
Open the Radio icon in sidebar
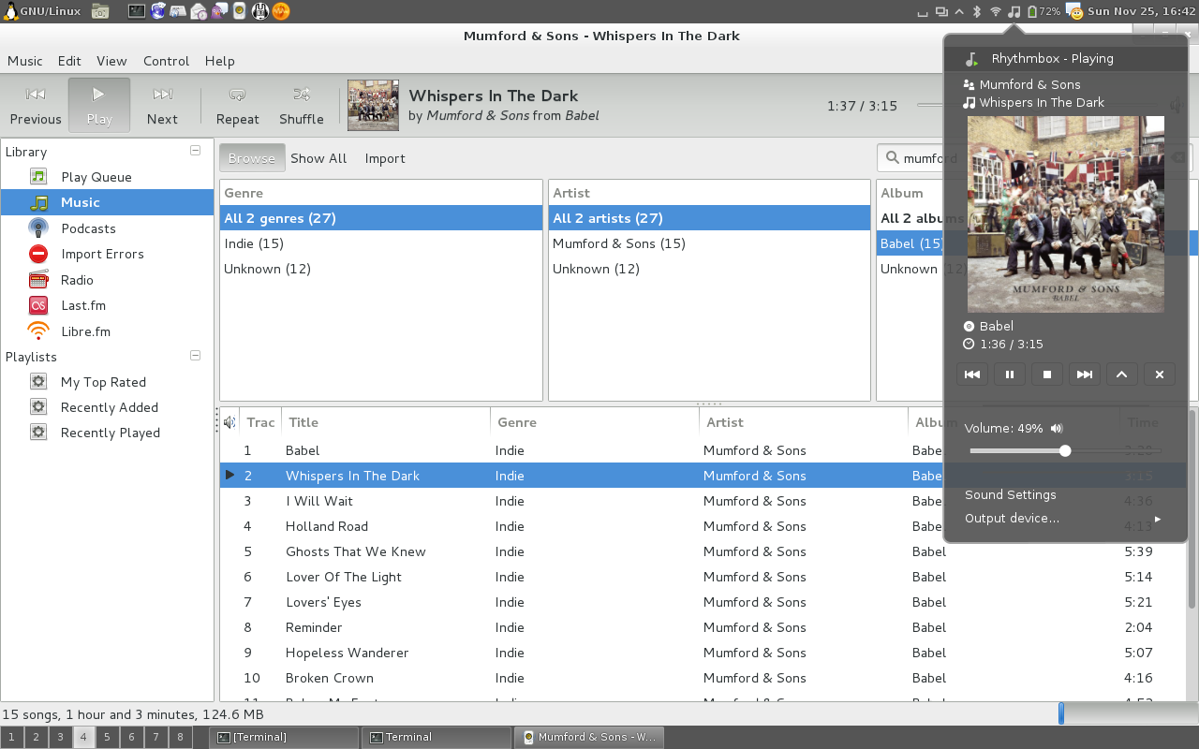click(x=38, y=279)
